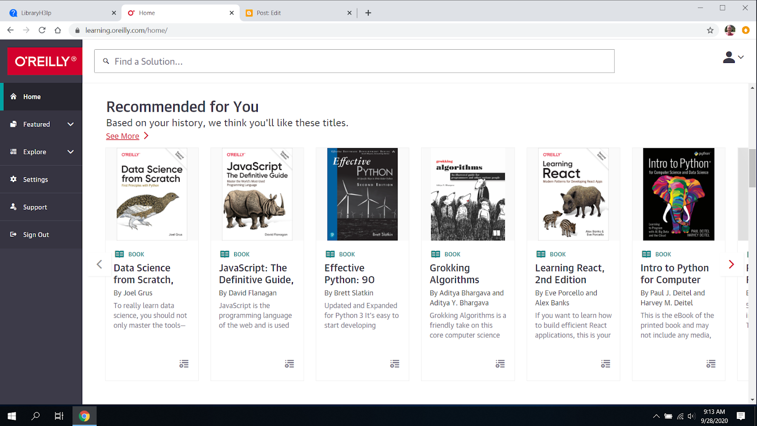This screenshot has width=757, height=426.
Task: Open Learning React cover image
Action: point(573,194)
